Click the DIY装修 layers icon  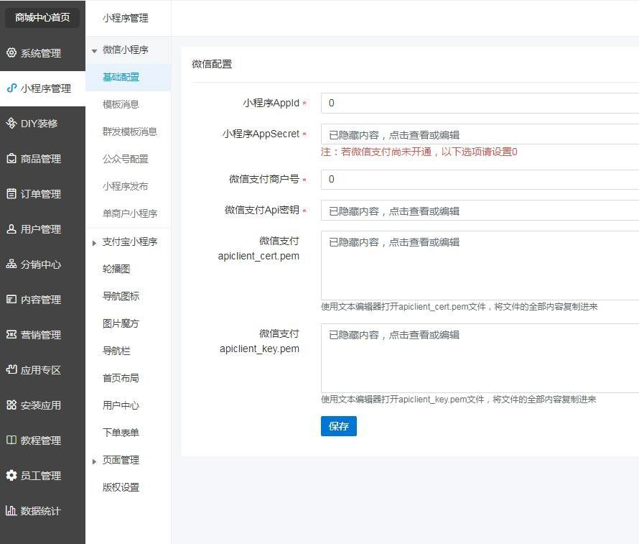click(11, 124)
